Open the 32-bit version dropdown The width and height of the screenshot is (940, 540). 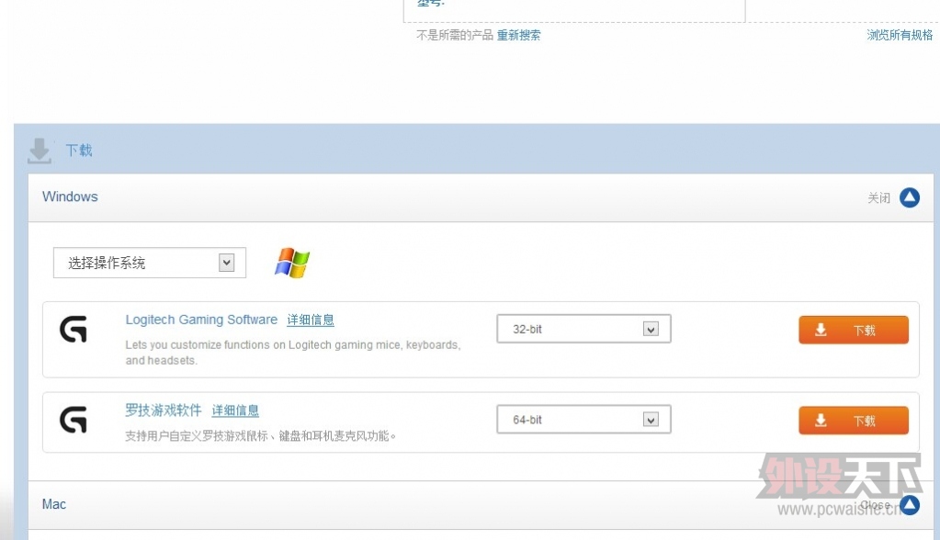point(583,329)
